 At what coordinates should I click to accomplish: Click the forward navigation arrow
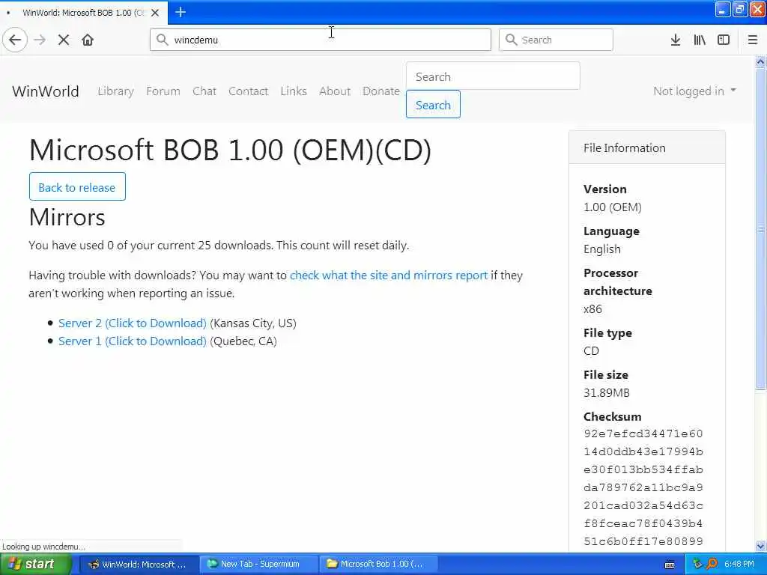40,40
